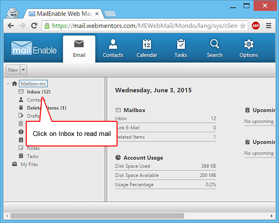Viewport: 279px width, 223px height.
Task: Open Deleted Items folder in sidebar
Action: tap(46, 108)
